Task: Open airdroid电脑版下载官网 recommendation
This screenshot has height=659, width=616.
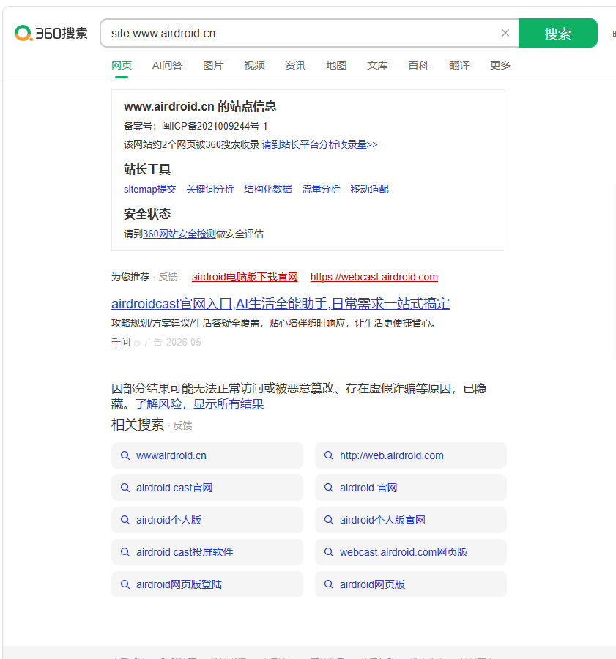Action: pos(245,277)
